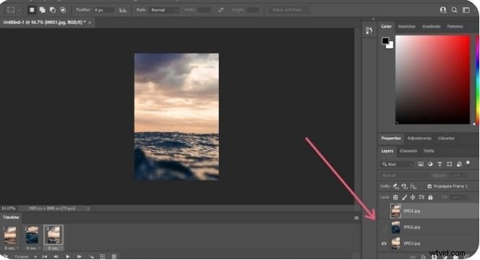Click Unify layer visibility icon
The image size is (480, 260).
[x=404, y=186]
